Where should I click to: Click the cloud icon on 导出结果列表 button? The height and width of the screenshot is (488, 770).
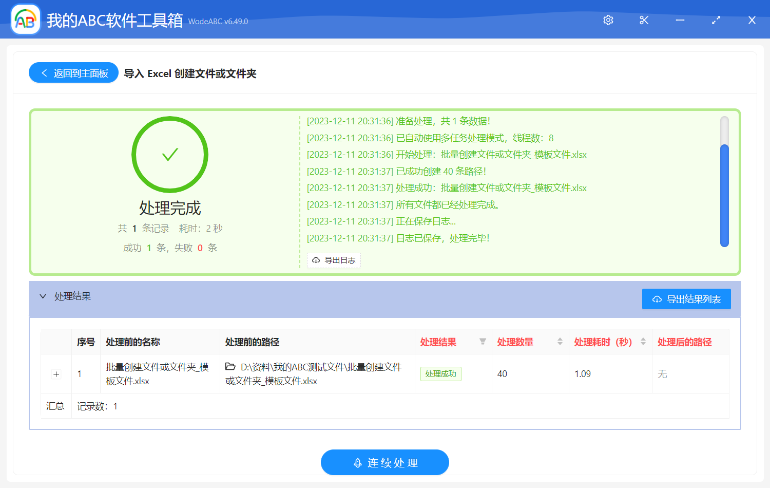click(657, 298)
